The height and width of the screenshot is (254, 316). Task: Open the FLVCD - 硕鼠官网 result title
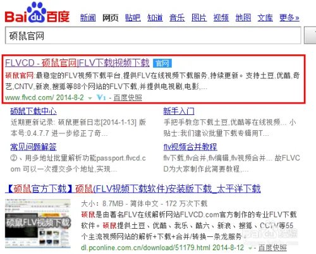(77, 63)
